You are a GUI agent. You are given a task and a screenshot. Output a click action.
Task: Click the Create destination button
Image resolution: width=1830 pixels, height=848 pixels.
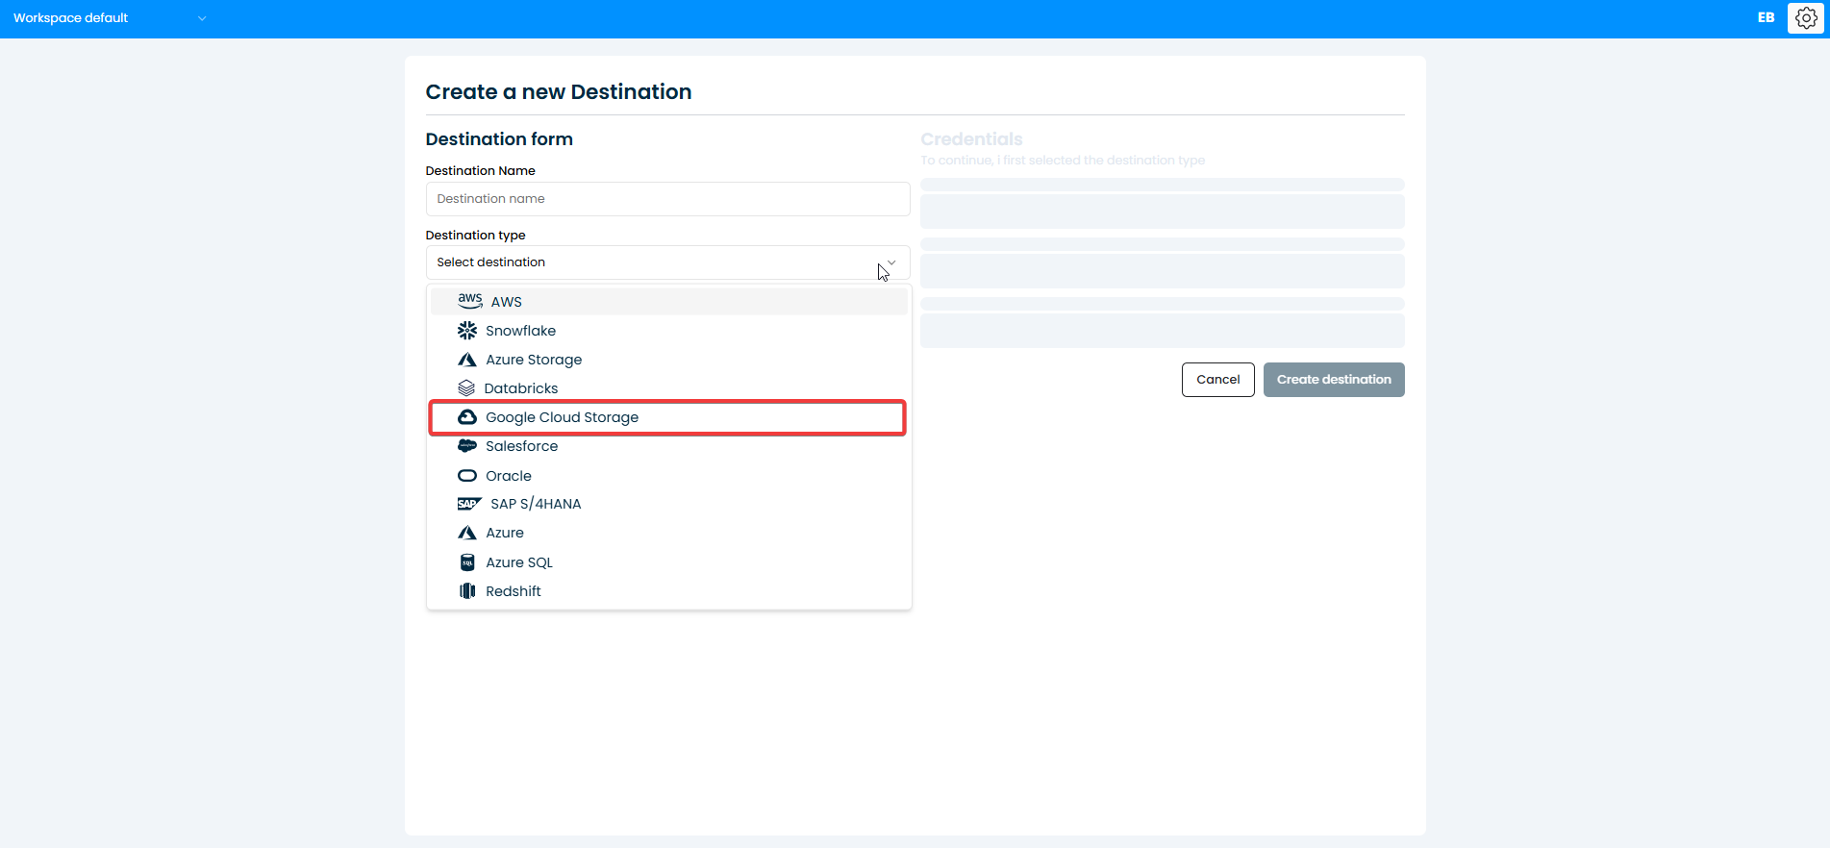click(1334, 380)
